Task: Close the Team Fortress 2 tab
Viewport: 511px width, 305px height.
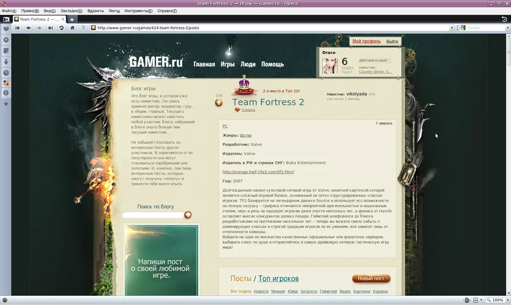Action: 63,19
